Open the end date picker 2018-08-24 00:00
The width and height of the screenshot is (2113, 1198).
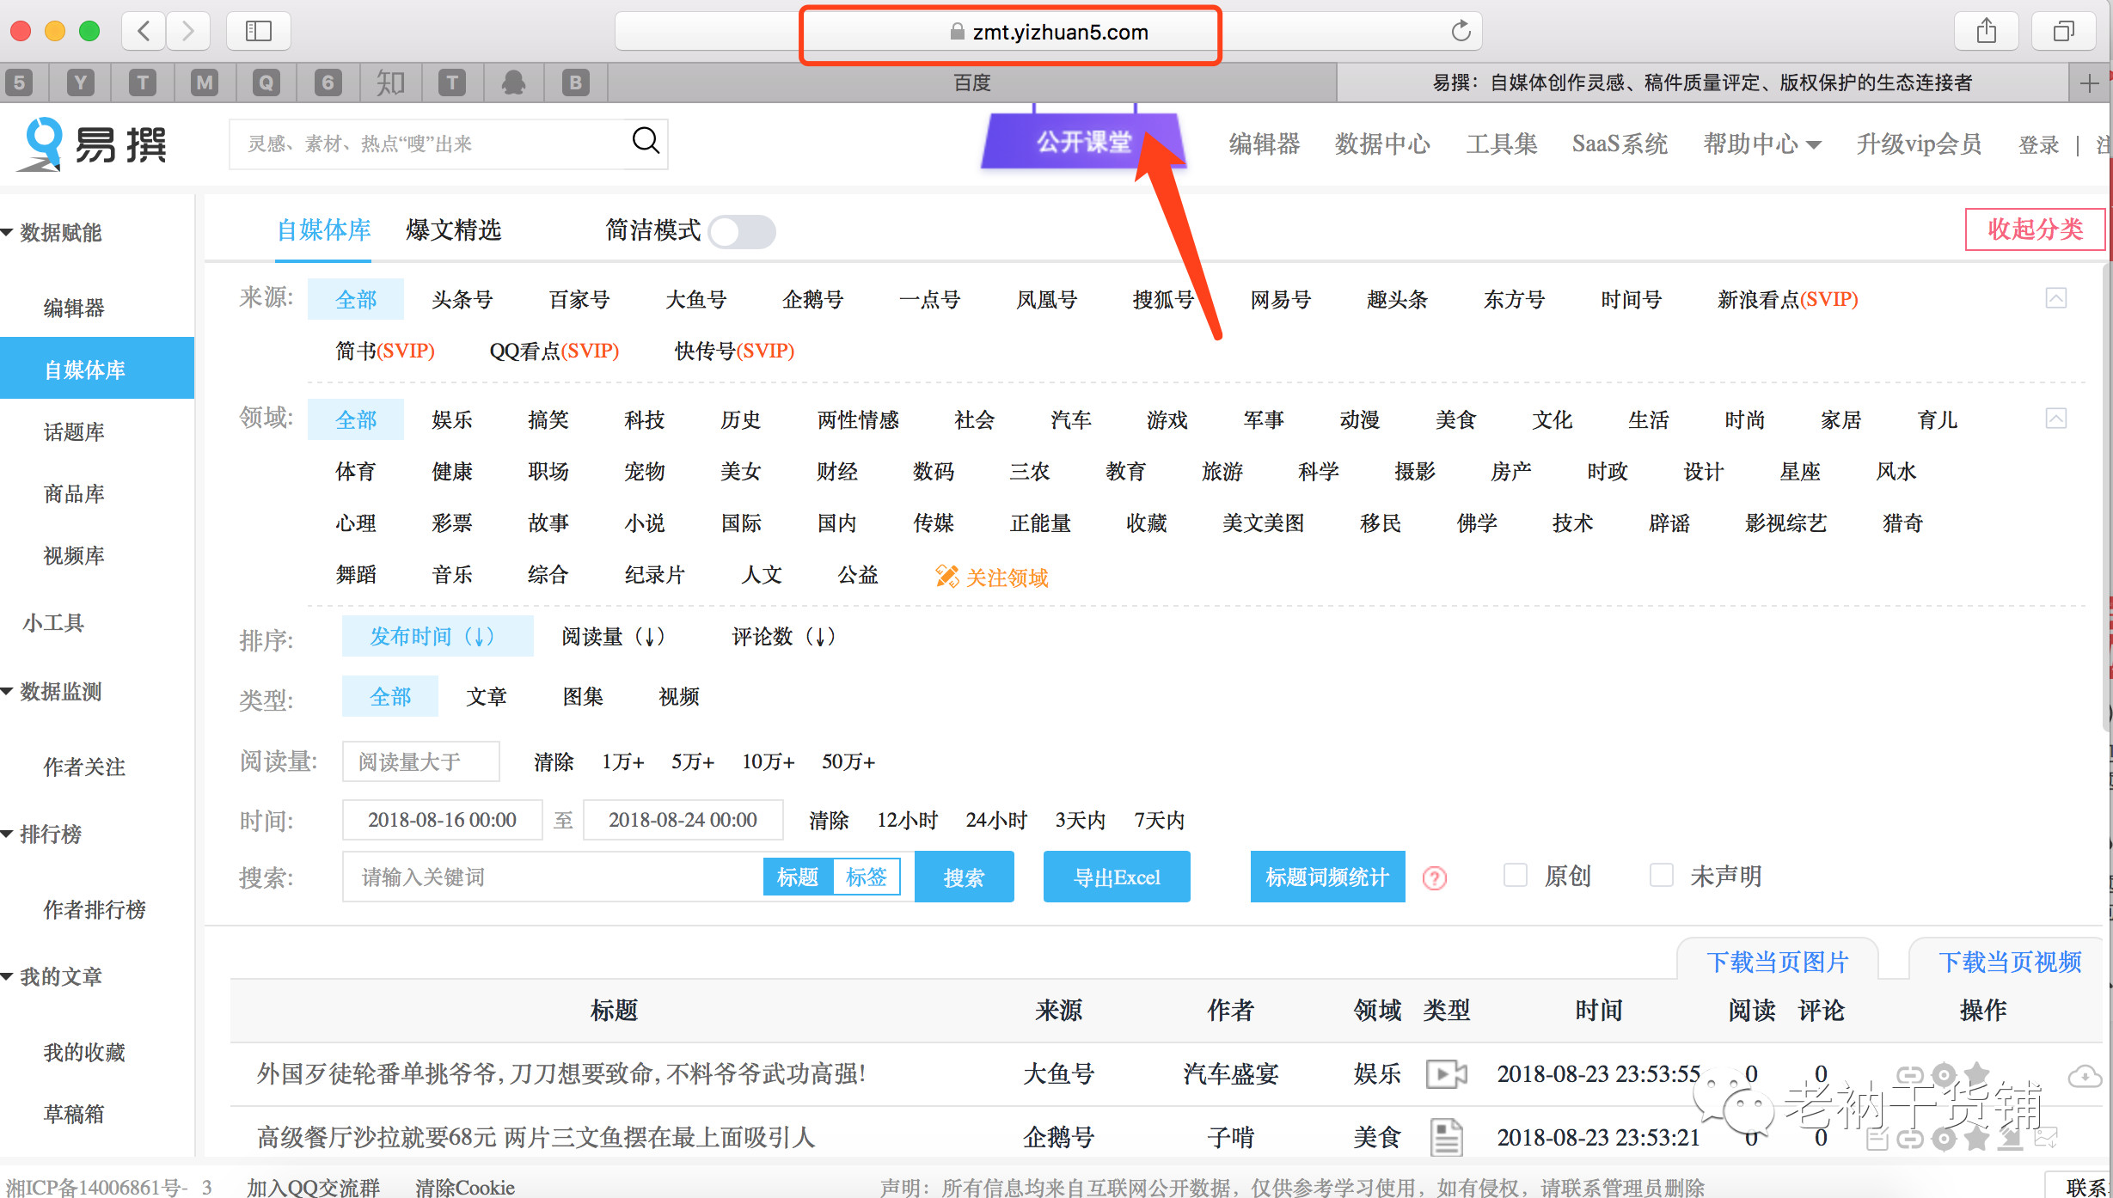tap(683, 820)
